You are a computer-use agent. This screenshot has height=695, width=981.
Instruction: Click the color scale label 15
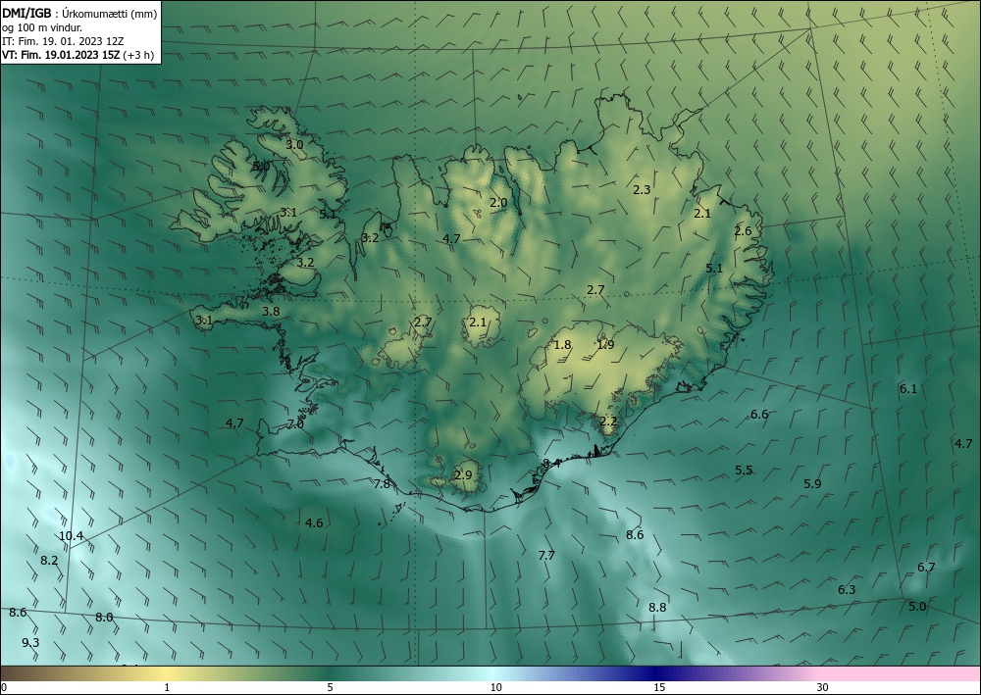tap(659, 688)
